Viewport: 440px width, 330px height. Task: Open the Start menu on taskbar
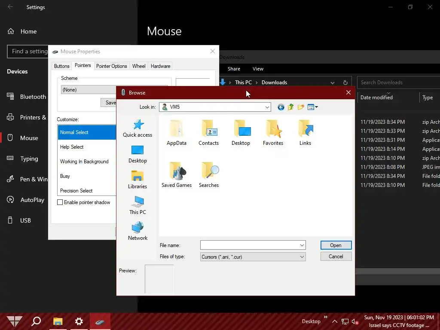(14, 321)
